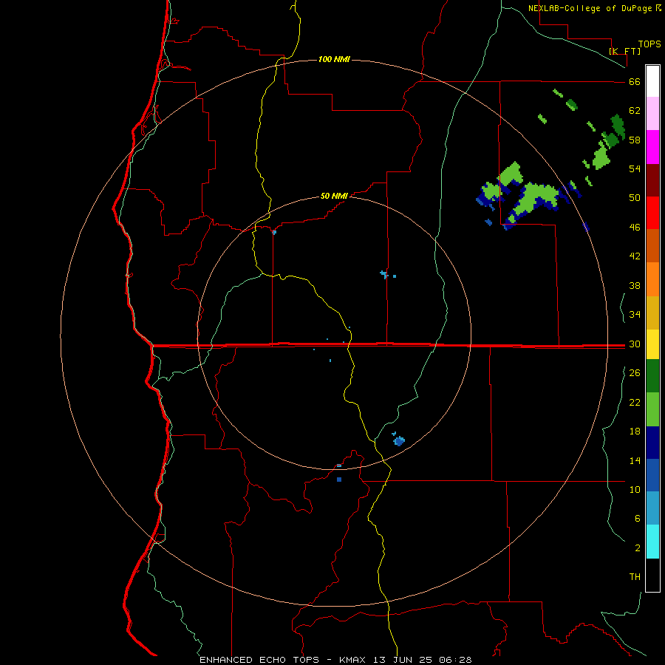Viewport: 665px width, 665px height.
Task: Click the legend value 58
Action: click(635, 140)
